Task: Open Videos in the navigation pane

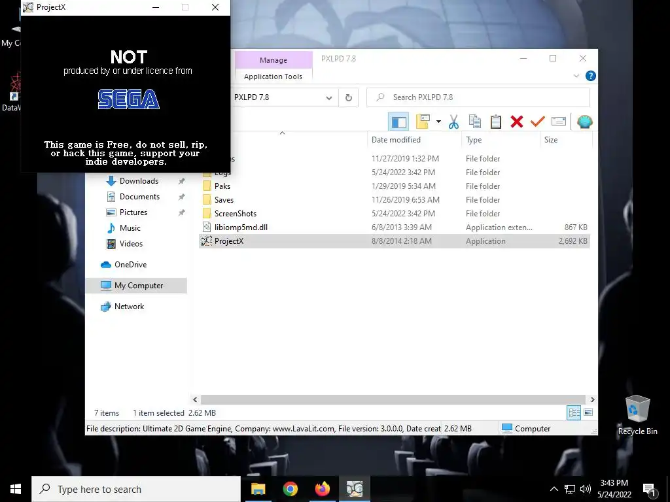Action: pyautogui.click(x=131, y=244)
